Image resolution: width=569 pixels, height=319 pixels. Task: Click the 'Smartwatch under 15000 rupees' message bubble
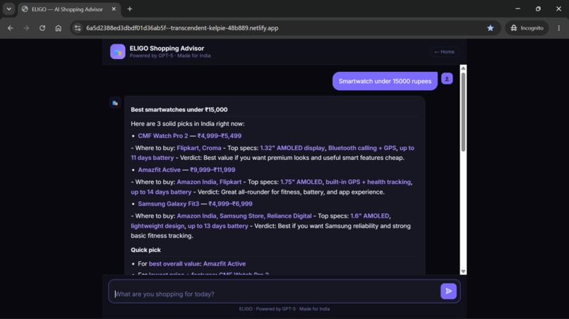385,81
